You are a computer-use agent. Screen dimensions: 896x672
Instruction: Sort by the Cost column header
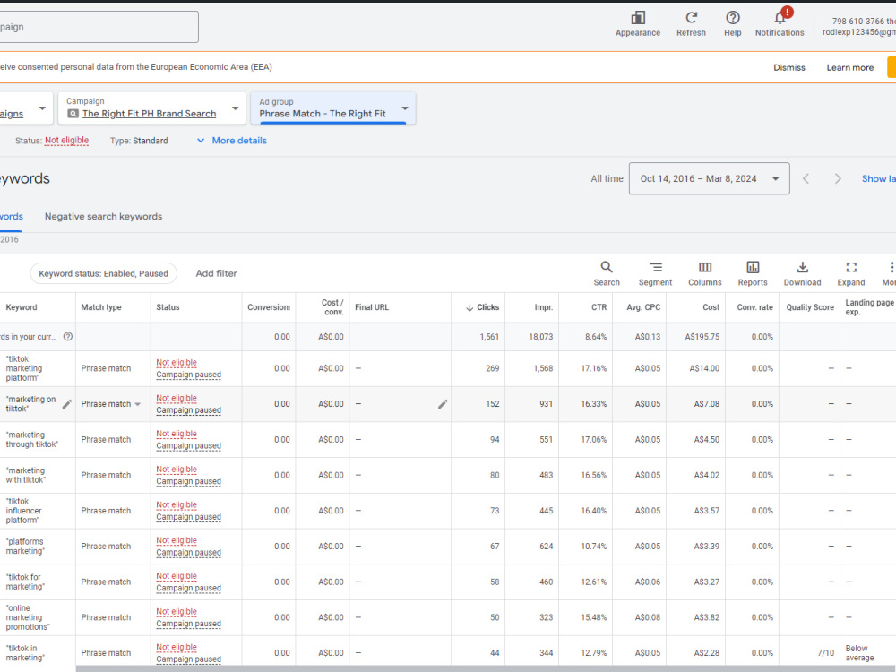coord(711,307)
